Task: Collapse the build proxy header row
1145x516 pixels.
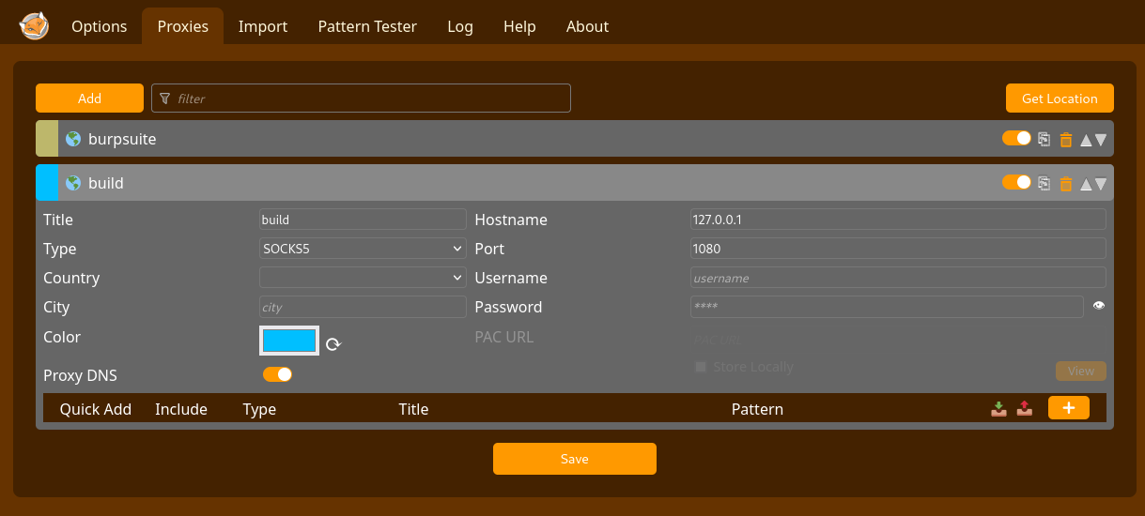Action: tap(470, 183)
